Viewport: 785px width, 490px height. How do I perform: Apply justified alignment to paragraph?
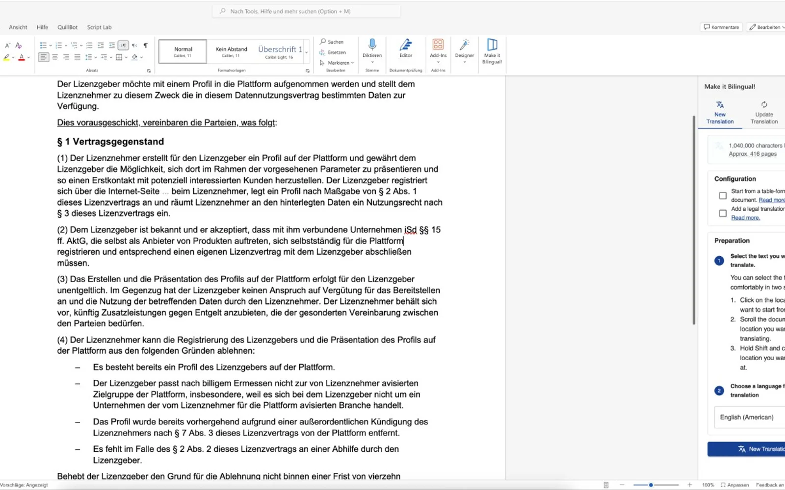(x=77, y=57)
